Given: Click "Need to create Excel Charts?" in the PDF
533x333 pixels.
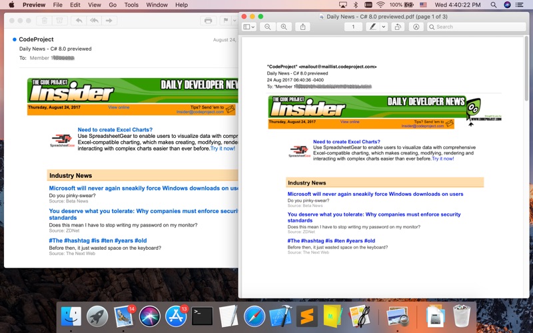Looking at the screenshot, I should point(346,142).
